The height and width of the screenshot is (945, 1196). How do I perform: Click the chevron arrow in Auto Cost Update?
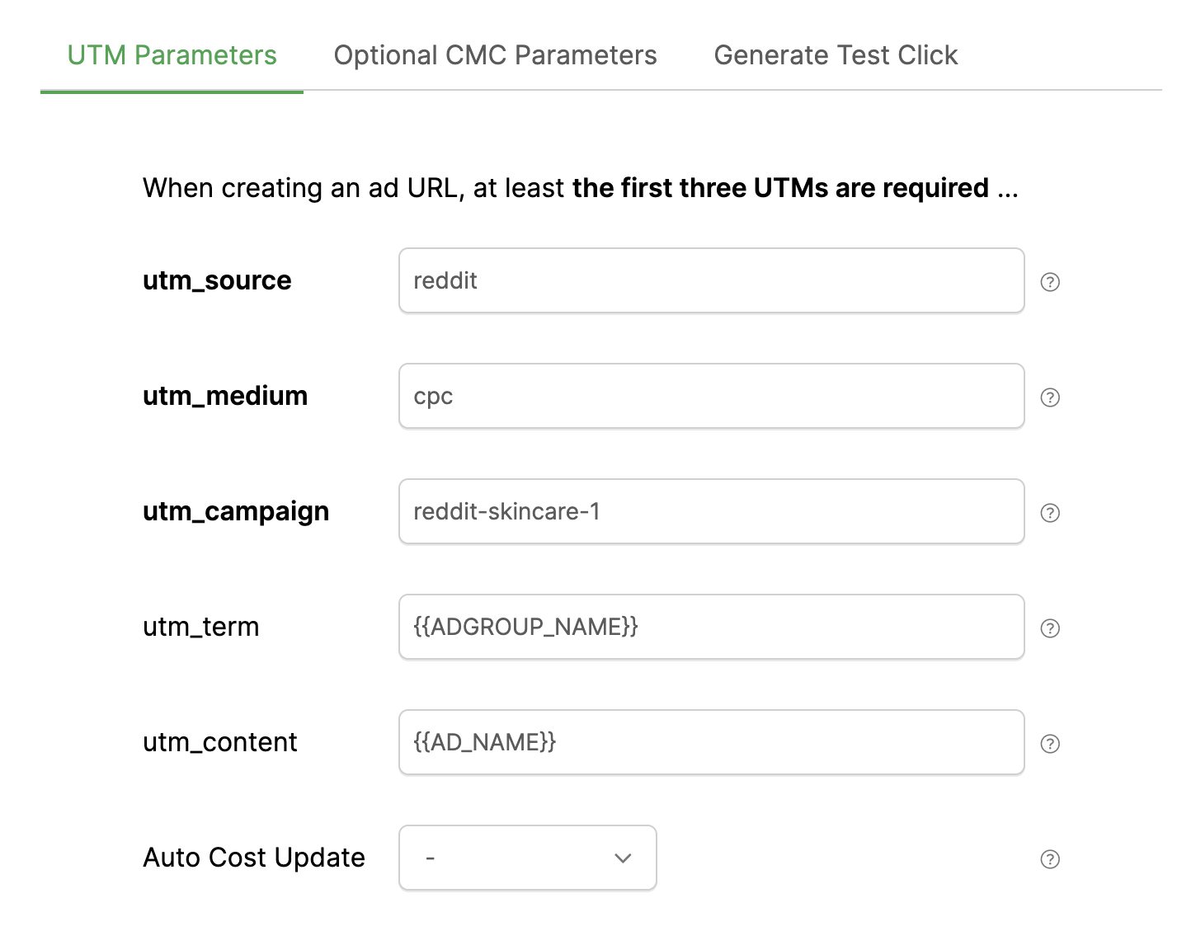(623, 858)
